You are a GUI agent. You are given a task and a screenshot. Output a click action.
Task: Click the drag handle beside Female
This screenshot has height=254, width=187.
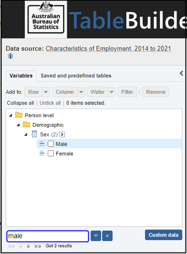[42, 153]
